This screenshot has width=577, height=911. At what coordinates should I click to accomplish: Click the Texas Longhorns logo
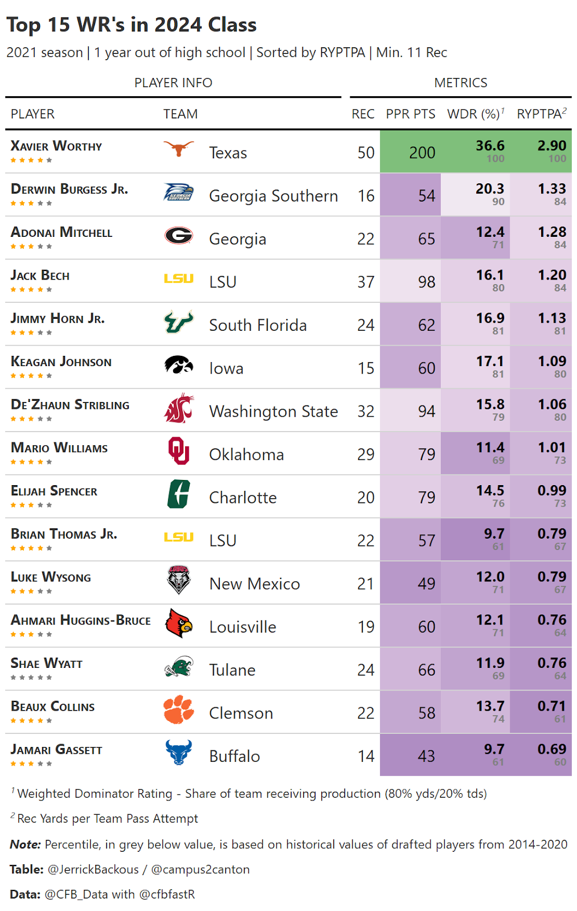tap(179, 149)
